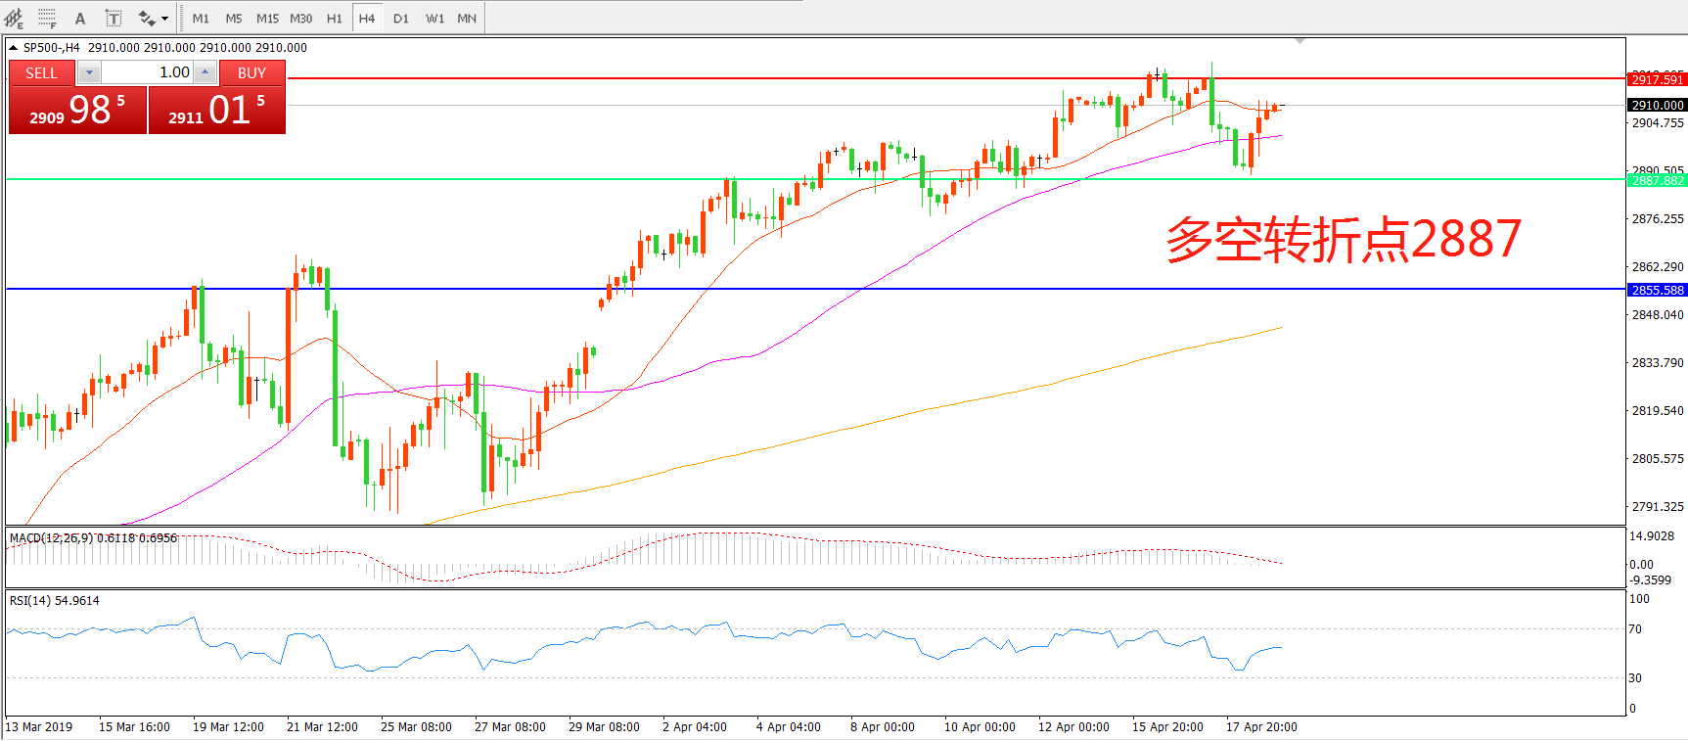Increase lot volume with the up arrow
This screenshot has height=741, width=1688.
tap(205, 72)
